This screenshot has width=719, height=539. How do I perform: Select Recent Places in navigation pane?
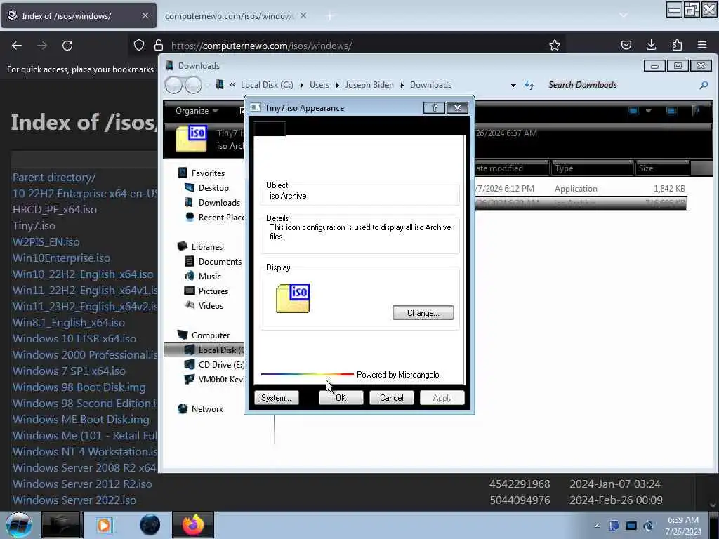point(221,218)
